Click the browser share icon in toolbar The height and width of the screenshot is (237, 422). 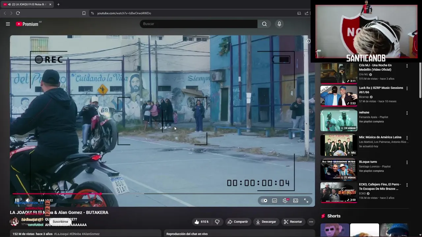tap(307, 13)
